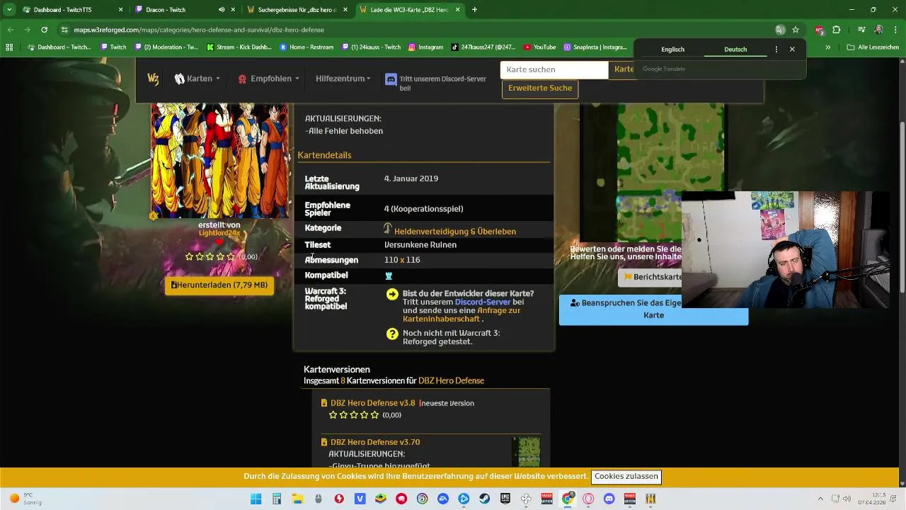The height and width of the screenshot is (510, 906).
Task: Open YouTube bookmark in bookmarks bar
Action: tap(539, 47)
